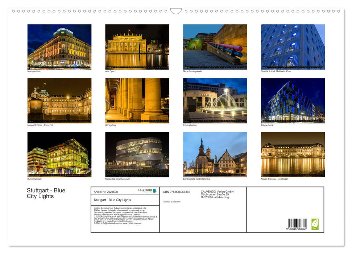Select the Neue Staatsgalerie thumbnail
The height and width of the screenshot is (254, 352).
(215, 46)
